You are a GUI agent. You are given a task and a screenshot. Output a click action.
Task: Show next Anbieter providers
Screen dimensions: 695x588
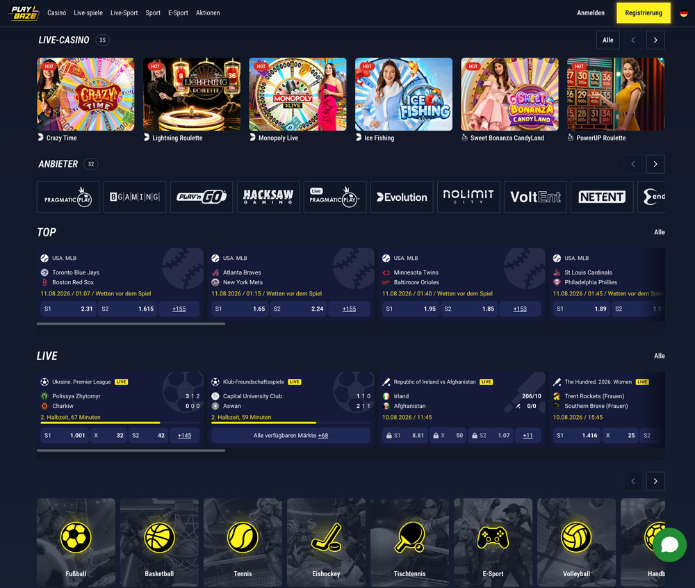point(655,164)
